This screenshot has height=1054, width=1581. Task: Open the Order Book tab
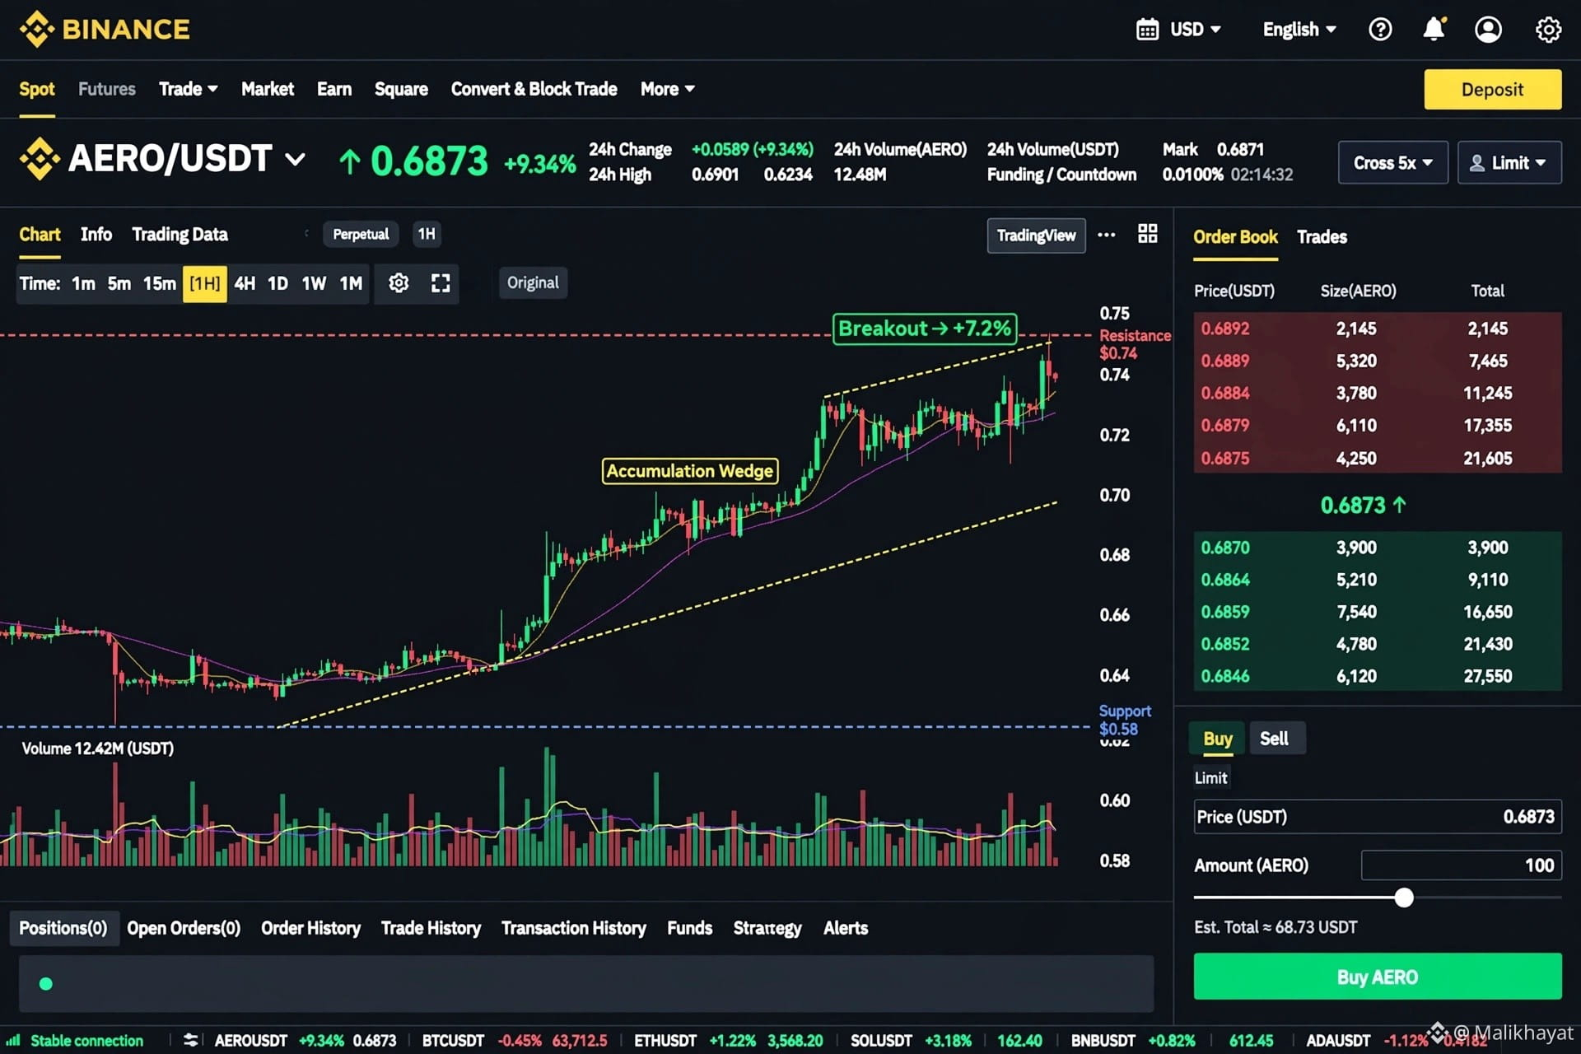(x=1235, y=237)
